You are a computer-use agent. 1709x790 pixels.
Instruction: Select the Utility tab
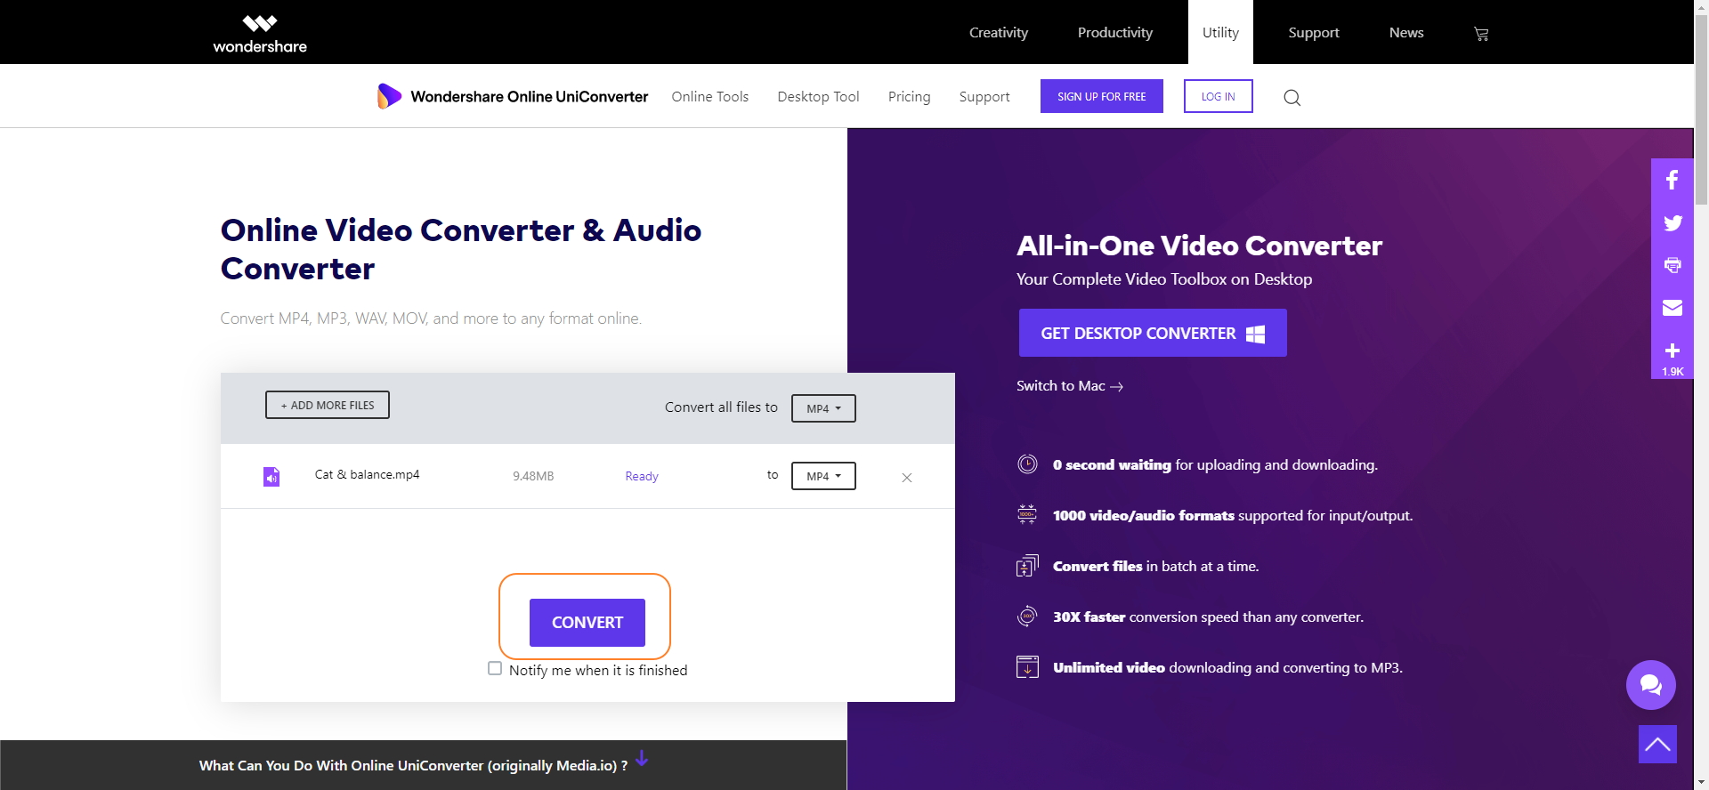1220,32
